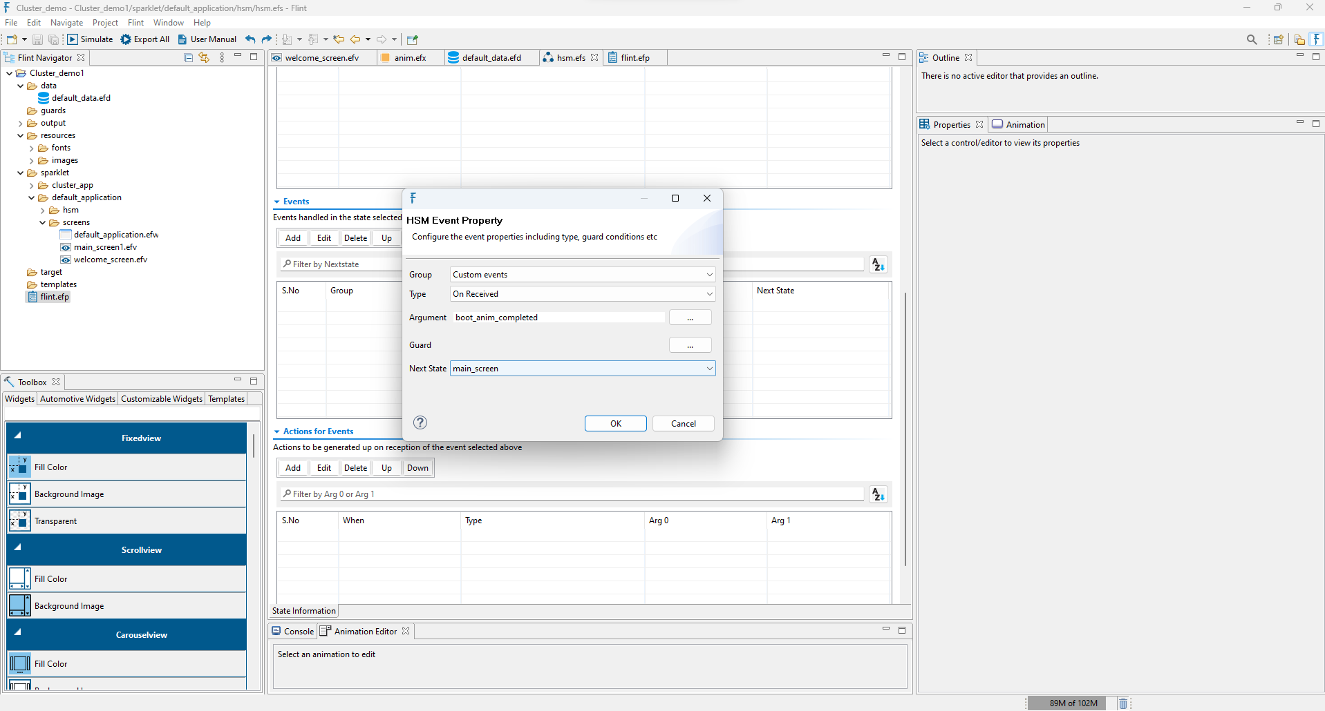Expand the hsm folder in tree
Image resolution: width=1325 pixels, height=711 pixels.
click(42, 211)
